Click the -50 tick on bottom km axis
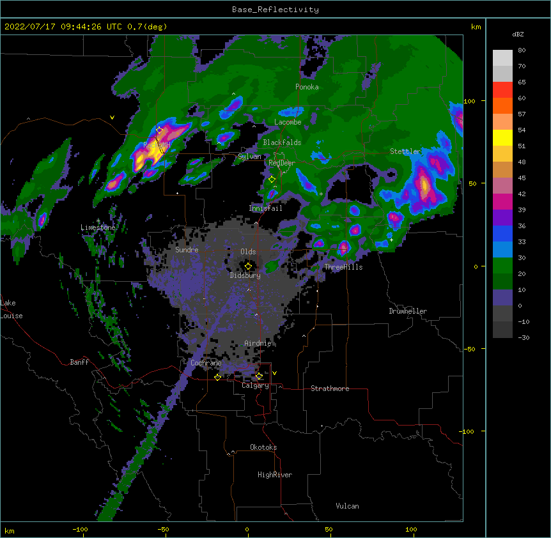The image size is (551, 538). (x=163, y=529)
